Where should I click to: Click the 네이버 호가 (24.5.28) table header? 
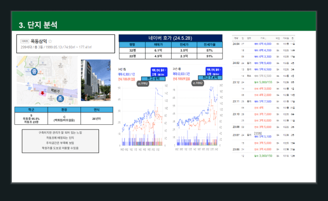(x=171, y=38)
